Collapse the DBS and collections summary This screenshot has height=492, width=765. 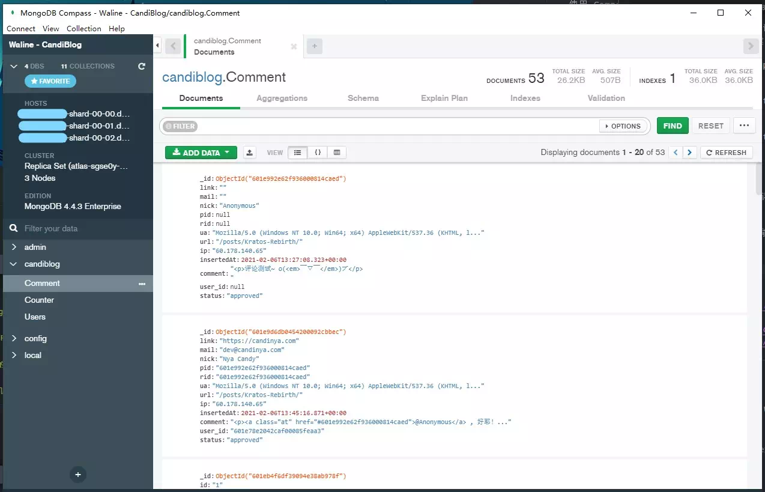tap(14, 66)
